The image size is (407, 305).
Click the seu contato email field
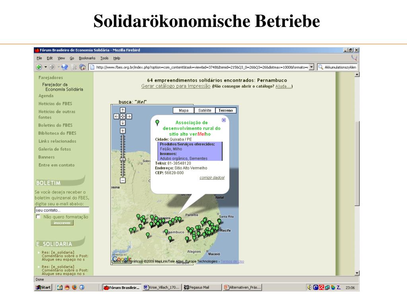[62, 210]
